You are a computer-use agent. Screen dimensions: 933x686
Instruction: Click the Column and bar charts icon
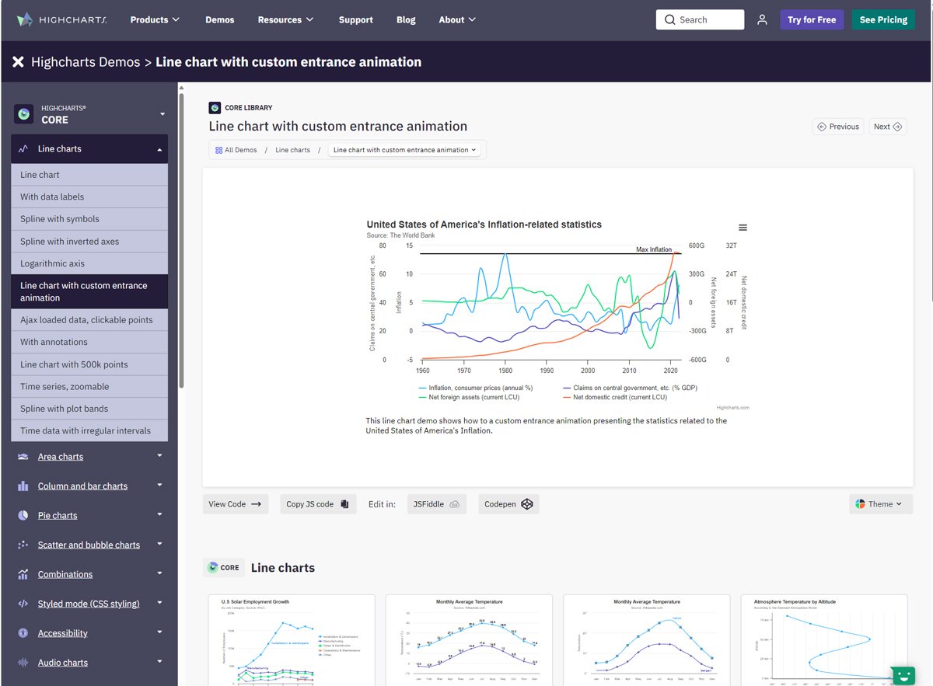click(23, 486)
